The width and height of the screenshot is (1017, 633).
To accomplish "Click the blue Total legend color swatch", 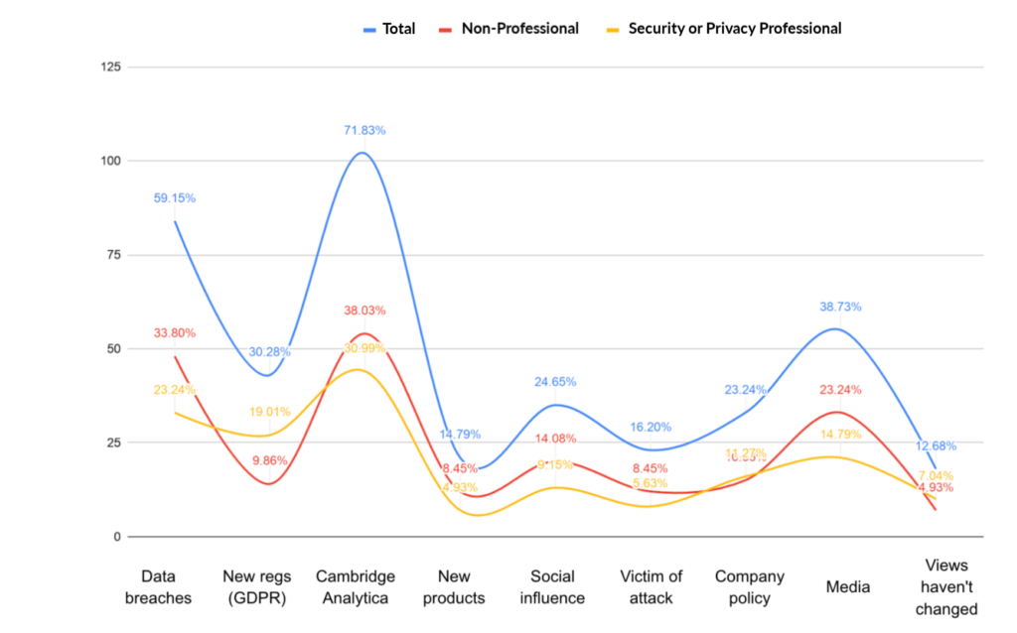I will click(x=370, y=30).
